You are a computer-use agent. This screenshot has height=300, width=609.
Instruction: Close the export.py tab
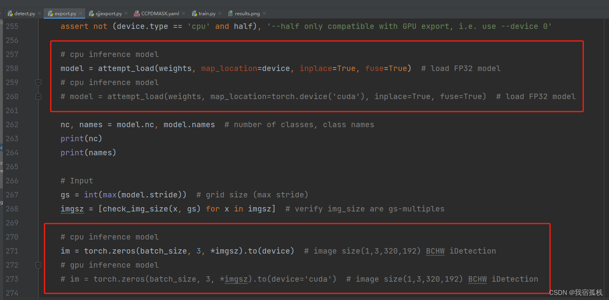[x=80, y=13]
